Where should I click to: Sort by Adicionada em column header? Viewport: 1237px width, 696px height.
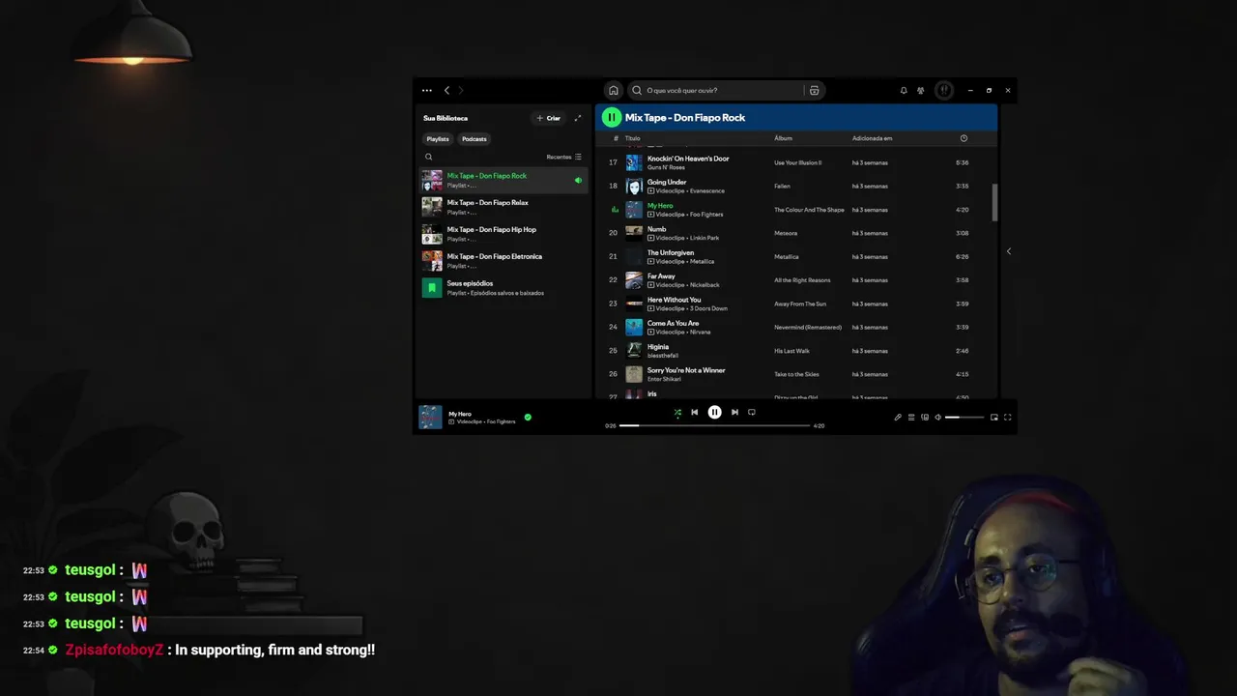[872, 138]
